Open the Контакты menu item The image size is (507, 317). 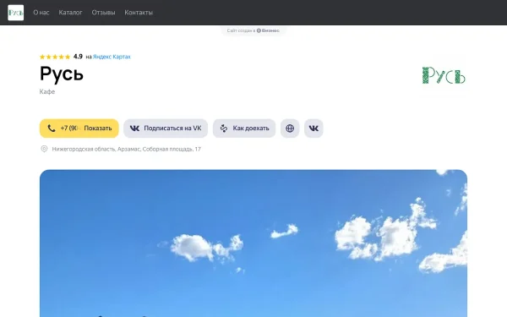139,13
